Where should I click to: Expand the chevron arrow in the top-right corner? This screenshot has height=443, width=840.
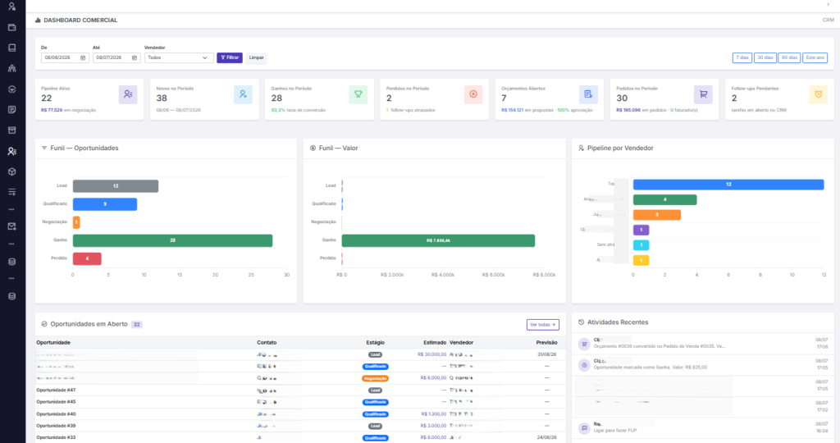click(x=829, y=4)
